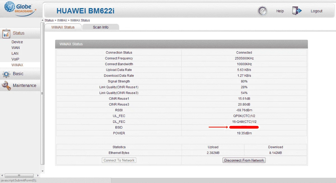Click the Upload Data Rate label

(x=119, y=70)
